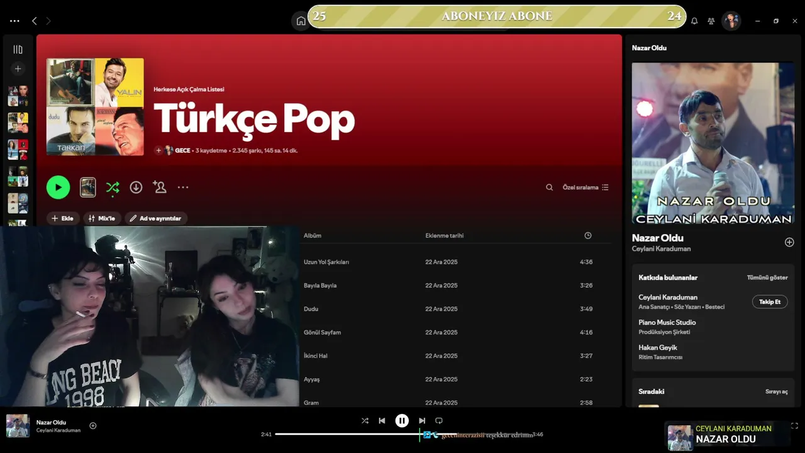Click now playing thumbnail in bottom bar
Viewport: 805px width, 453px height.
[x=18, y=426]
